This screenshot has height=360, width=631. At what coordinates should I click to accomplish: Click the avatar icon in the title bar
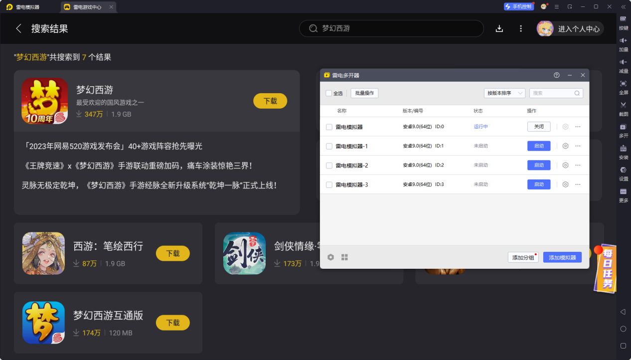coord(544,6)
